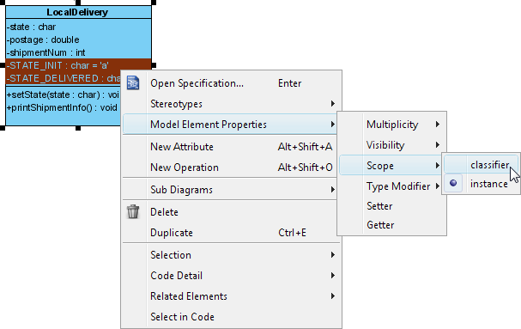Viewport: 521px width, 329px height.
Task: Open Specification... menu entry
Action: pos(231,83)
